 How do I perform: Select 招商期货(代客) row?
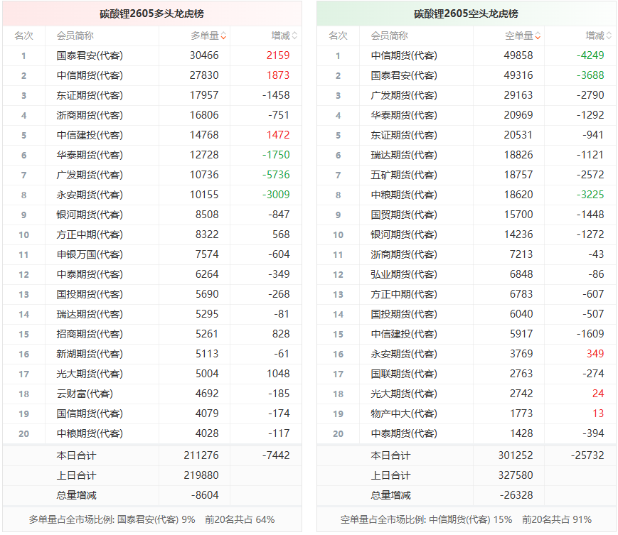[x=152, y=334]
